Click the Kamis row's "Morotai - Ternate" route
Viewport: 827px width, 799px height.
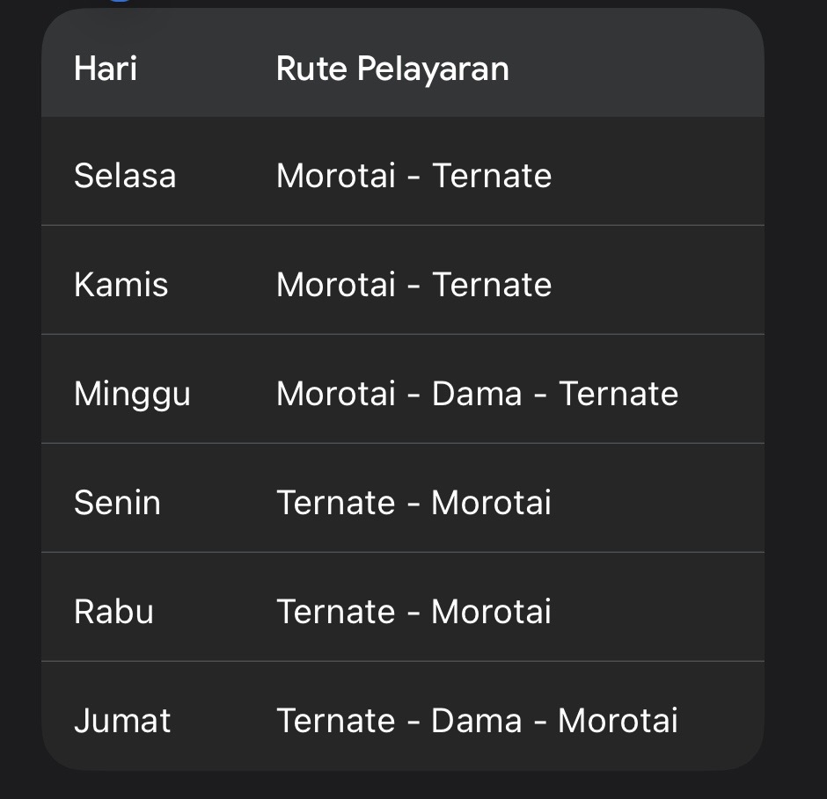click(413, 285)
